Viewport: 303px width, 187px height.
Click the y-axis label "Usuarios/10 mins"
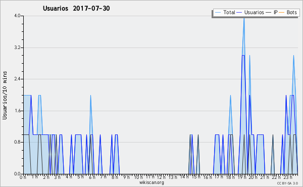(5, 95)
